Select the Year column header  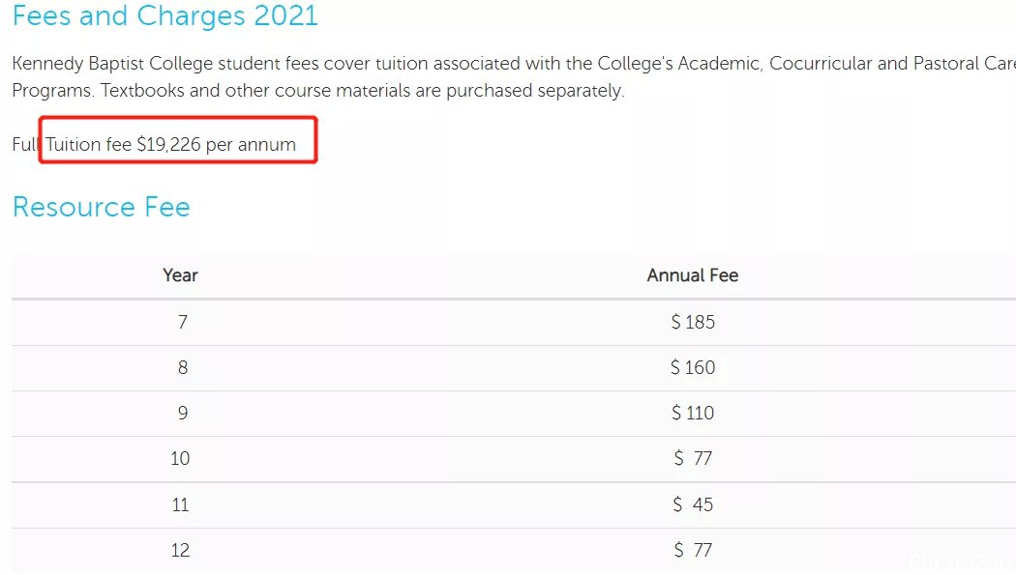180,275
